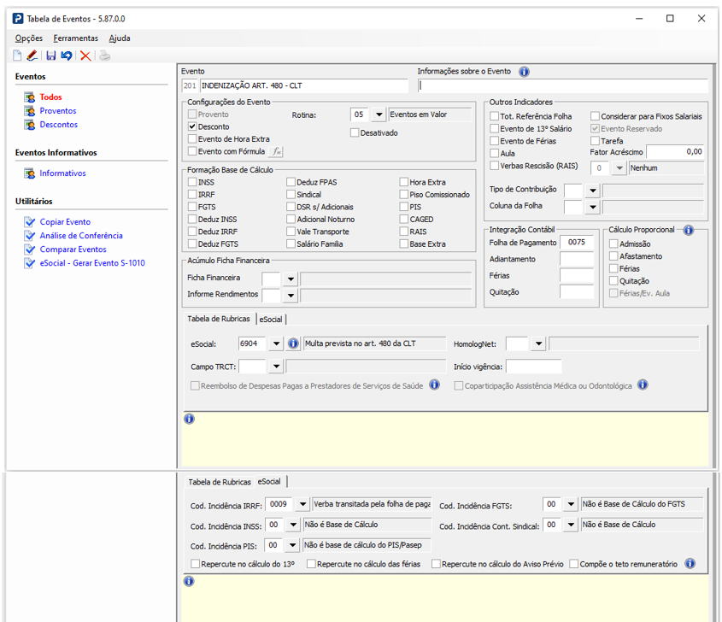
Task: Click the Informações sobre o Evento text field
Action: (x=563, y=85)
